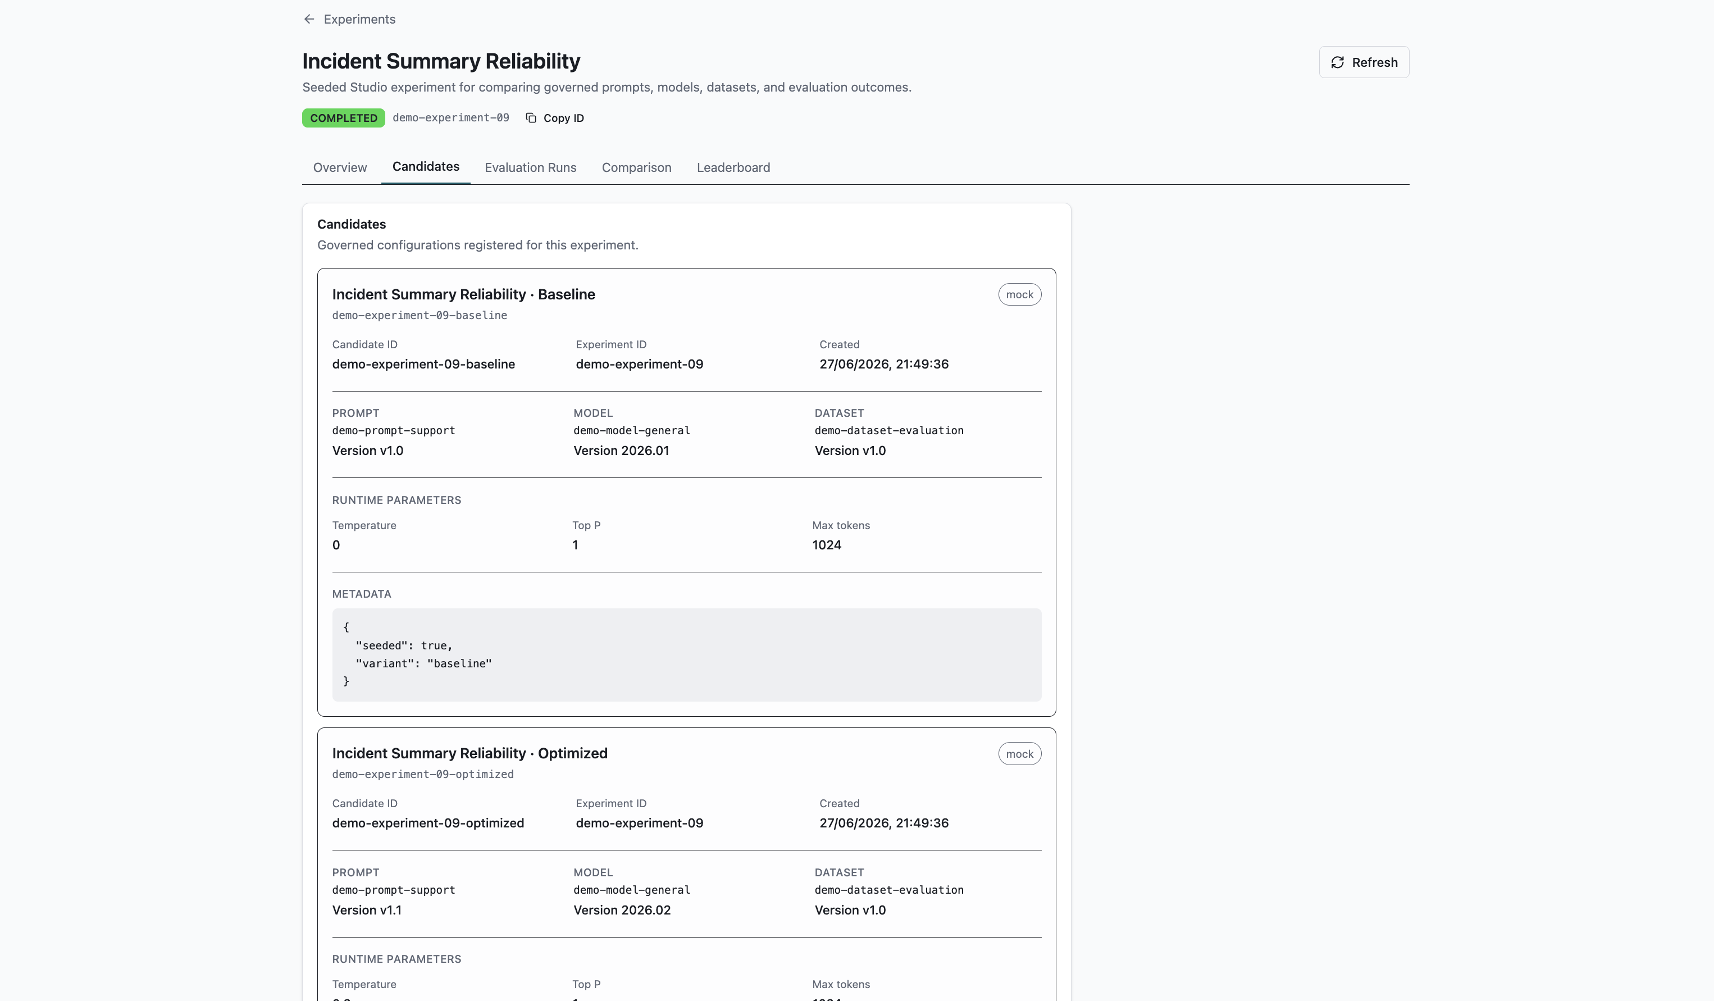1714x1001 pixels.
Task: Go back to the Experiments list
Action: click(359, 19)
